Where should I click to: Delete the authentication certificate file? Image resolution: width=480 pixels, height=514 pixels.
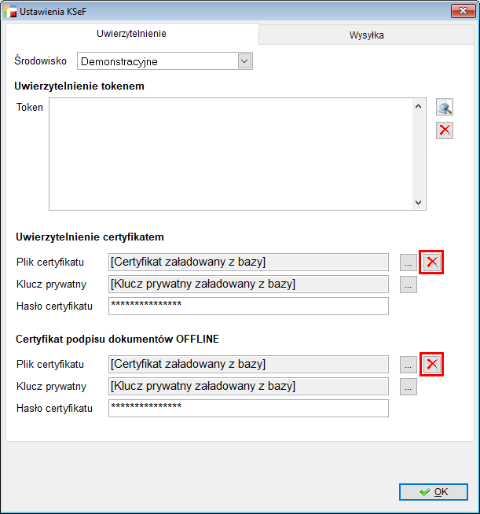click(432, 263)
